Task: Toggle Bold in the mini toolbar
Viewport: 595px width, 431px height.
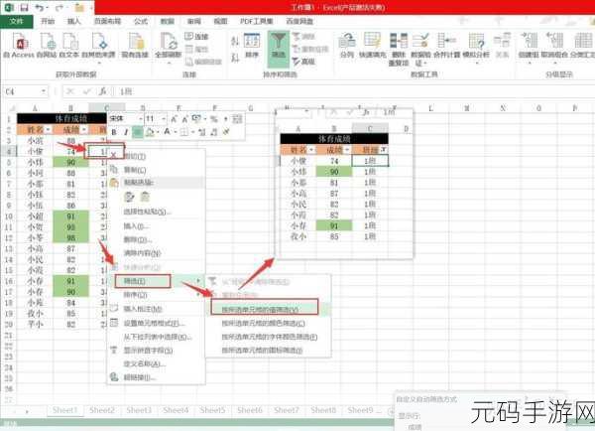Action: [x=114, y=132]
